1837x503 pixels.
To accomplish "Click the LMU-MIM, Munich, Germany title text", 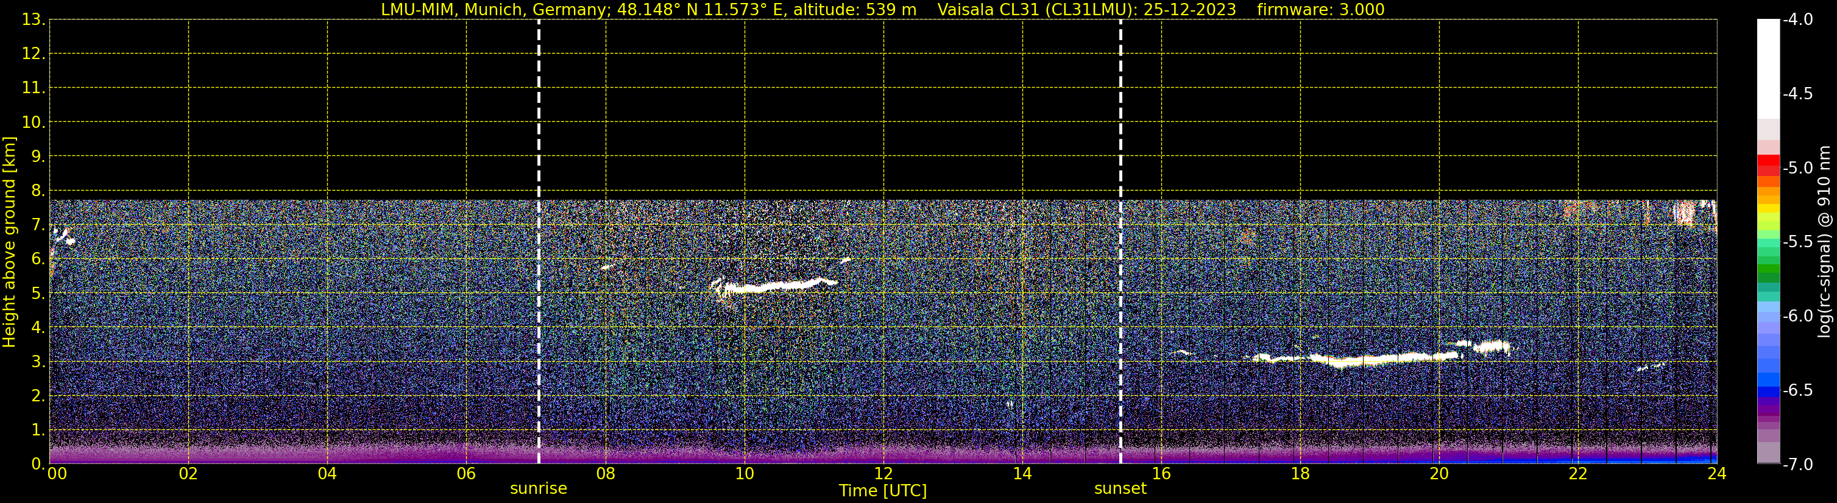I will (497, 9).
